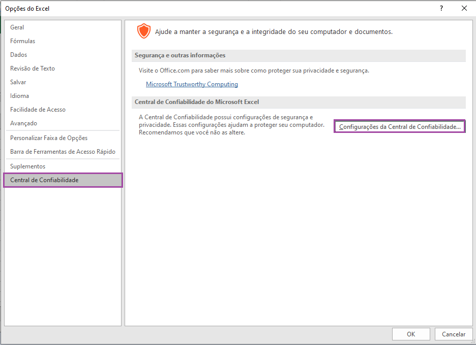
Task: Close the Opções do Excel dialog
Action: [x=464, y=8]
